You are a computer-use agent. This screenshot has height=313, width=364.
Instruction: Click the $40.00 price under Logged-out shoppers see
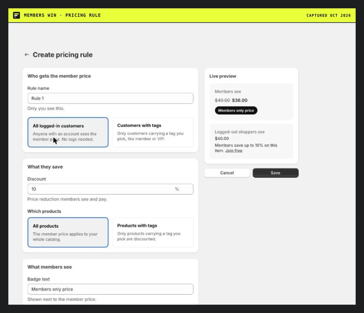coord(222,138)
